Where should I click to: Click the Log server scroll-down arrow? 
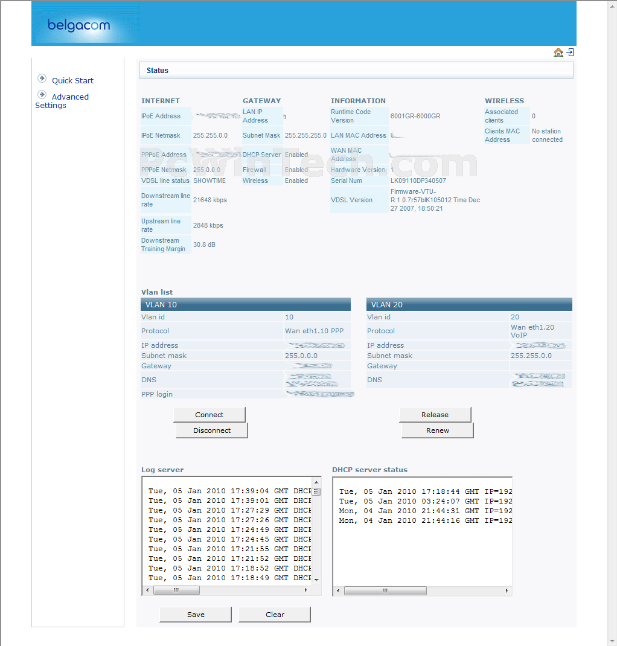coord(316,580)
